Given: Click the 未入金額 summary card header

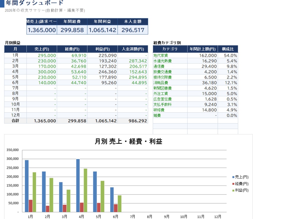Looking at the screenshot, I should [133, 21].
